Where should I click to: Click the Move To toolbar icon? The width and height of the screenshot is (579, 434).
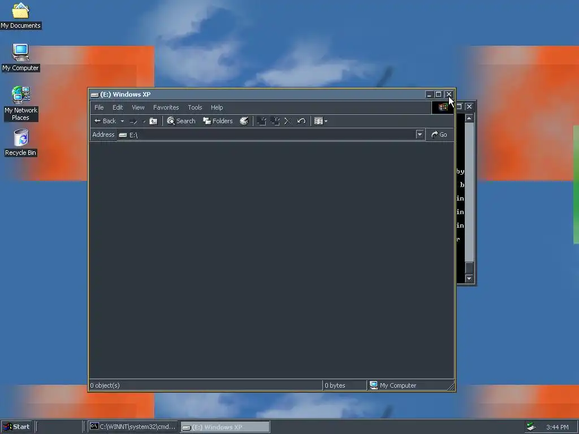click(x=261, y=121)
